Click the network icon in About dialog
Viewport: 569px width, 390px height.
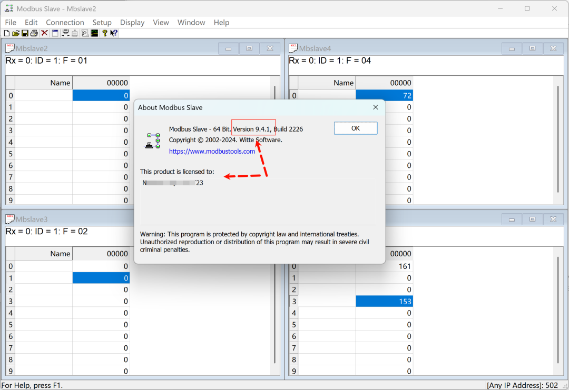152,141
